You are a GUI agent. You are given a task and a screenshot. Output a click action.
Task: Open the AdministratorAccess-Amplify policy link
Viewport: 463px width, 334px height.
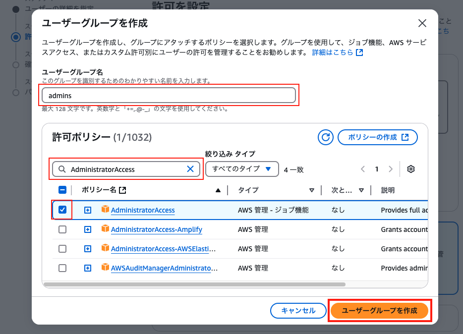(157, 229)
